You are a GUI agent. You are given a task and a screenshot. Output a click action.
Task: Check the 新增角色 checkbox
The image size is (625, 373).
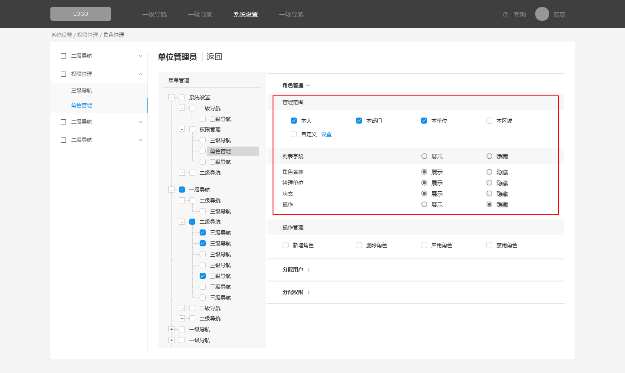[x=286, y=245]
